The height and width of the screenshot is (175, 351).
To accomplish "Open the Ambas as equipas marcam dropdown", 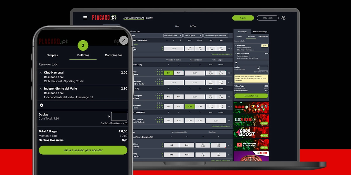I will pos(216,36).
